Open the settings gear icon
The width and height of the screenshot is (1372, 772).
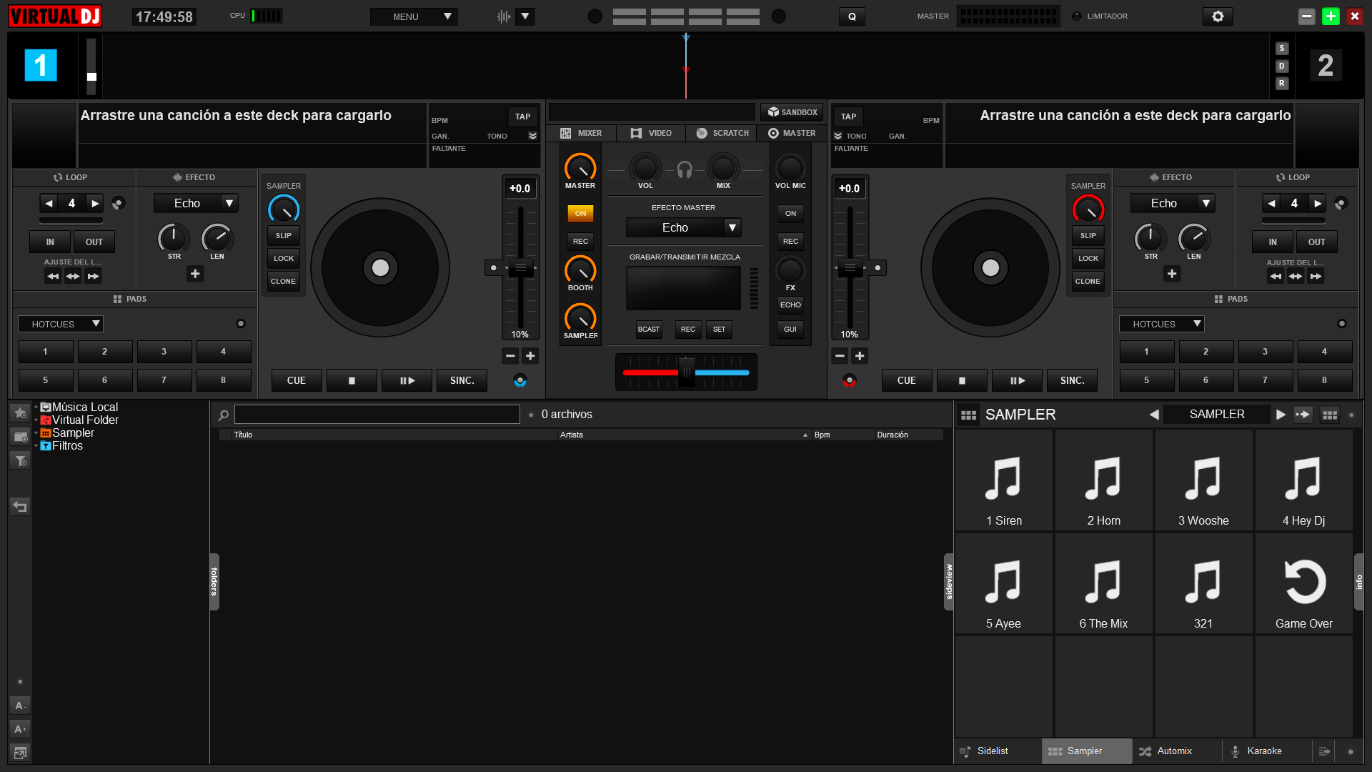coord(1218,16)
